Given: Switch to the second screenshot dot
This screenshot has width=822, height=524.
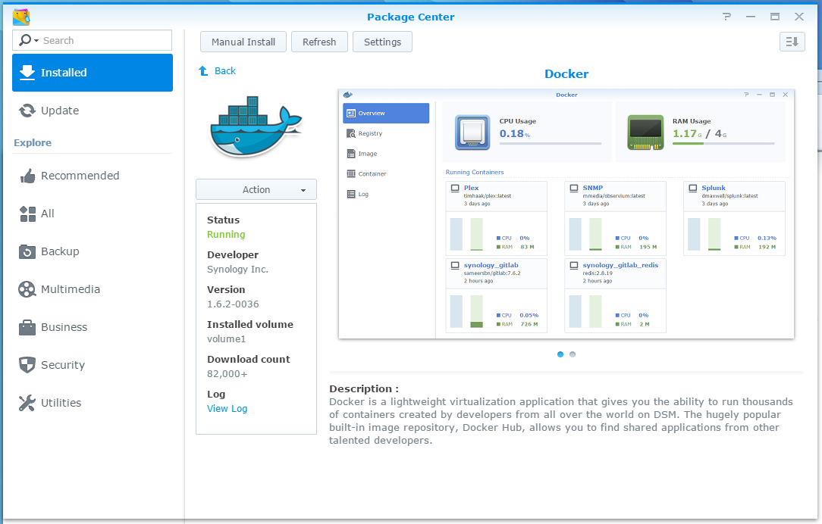Looking at the screenshot, I should tap(573, 354).
